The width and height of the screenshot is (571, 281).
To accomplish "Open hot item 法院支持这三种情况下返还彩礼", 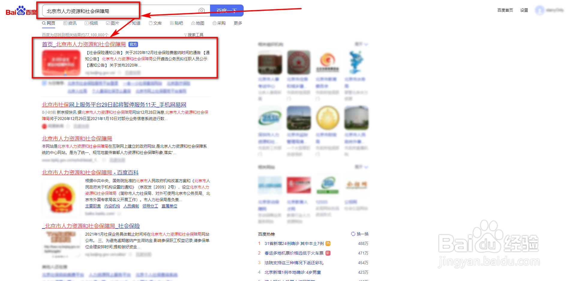I will [294, 263].
